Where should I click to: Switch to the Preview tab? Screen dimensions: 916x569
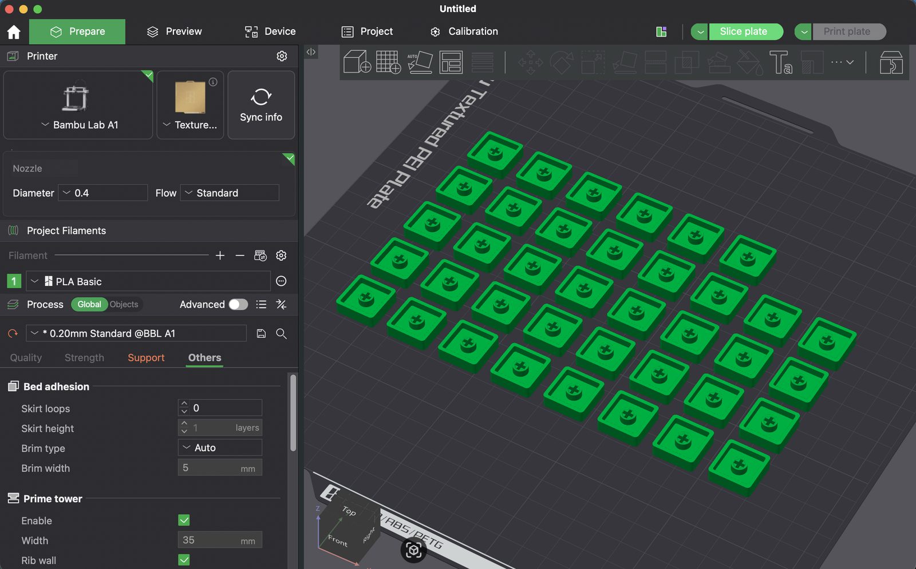175,31
